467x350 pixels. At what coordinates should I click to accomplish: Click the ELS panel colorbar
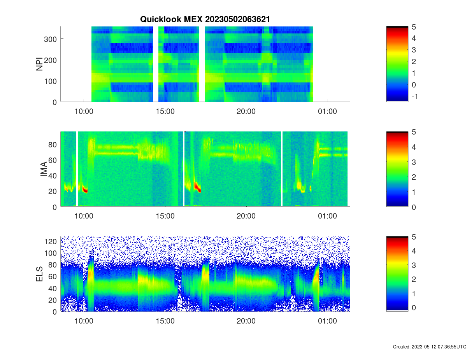tap(397, 274)
